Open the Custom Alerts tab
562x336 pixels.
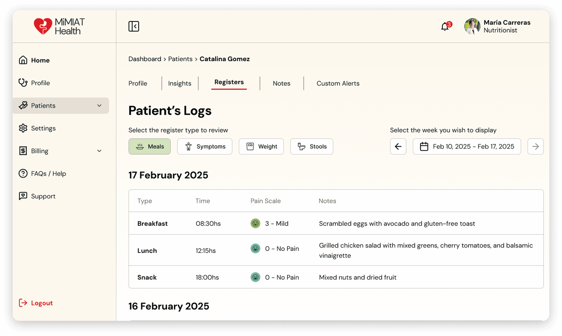(338, 84)
